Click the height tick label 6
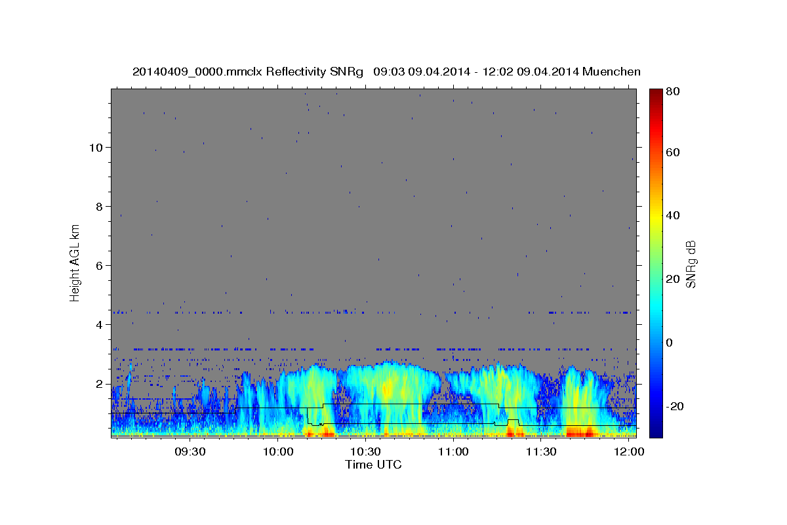787x525 pixels. click(x=98, y=265)
